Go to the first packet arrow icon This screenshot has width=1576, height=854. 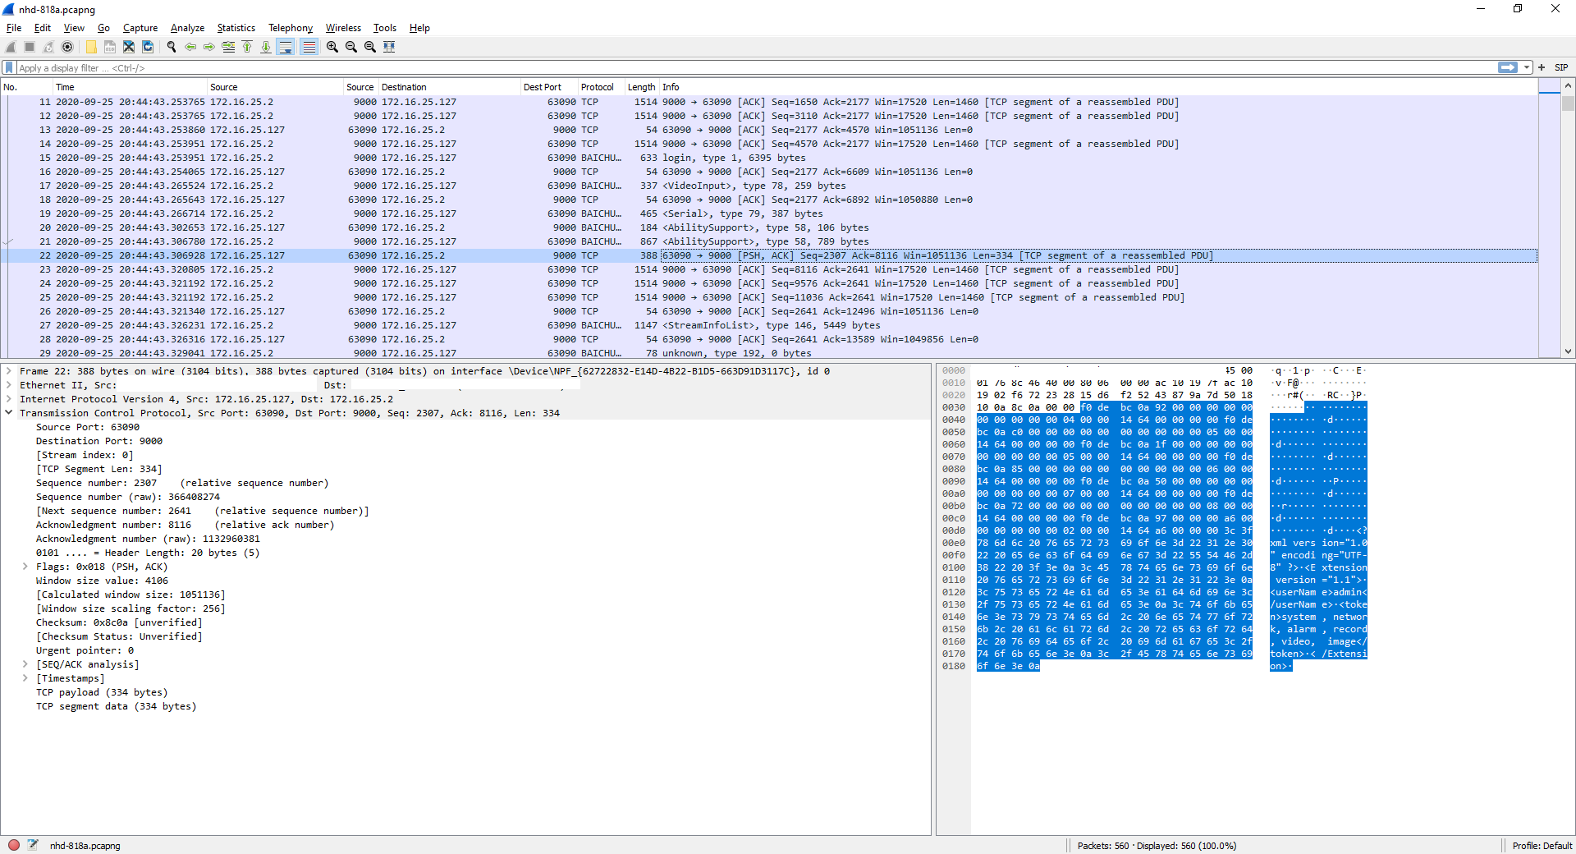pyautogui.click(x=247, y=47)
